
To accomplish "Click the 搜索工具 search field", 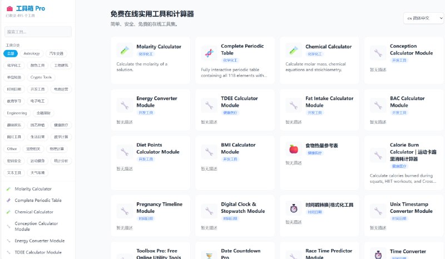I will pos(38,32).
